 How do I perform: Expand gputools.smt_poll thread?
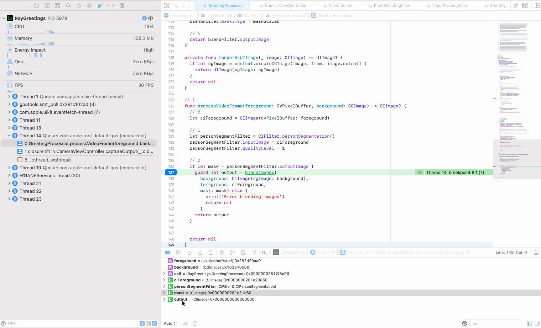(9, 104)
